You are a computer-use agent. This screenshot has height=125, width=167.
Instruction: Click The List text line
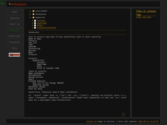tap(33, 43)
